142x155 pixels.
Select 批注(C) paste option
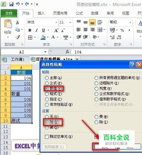53,99
